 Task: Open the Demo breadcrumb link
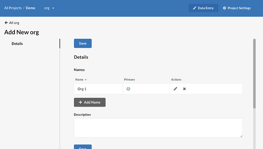pyautogui.click(x=30, y=8)
